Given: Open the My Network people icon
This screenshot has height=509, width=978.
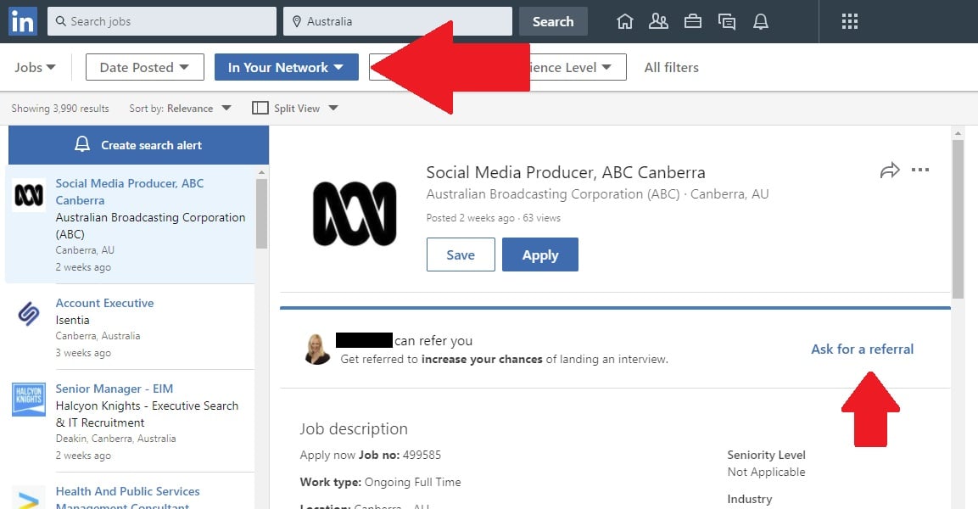Looking at the screenshot, I should (x=658, y=22).
